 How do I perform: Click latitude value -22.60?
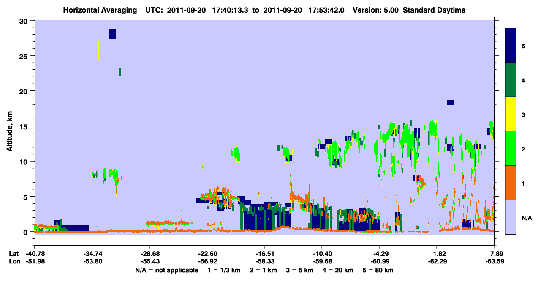coord(207,254)
